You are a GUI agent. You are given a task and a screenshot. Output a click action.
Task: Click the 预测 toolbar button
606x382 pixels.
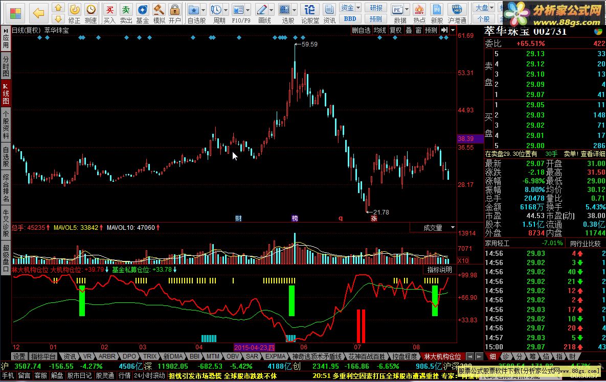coord(376,19)
